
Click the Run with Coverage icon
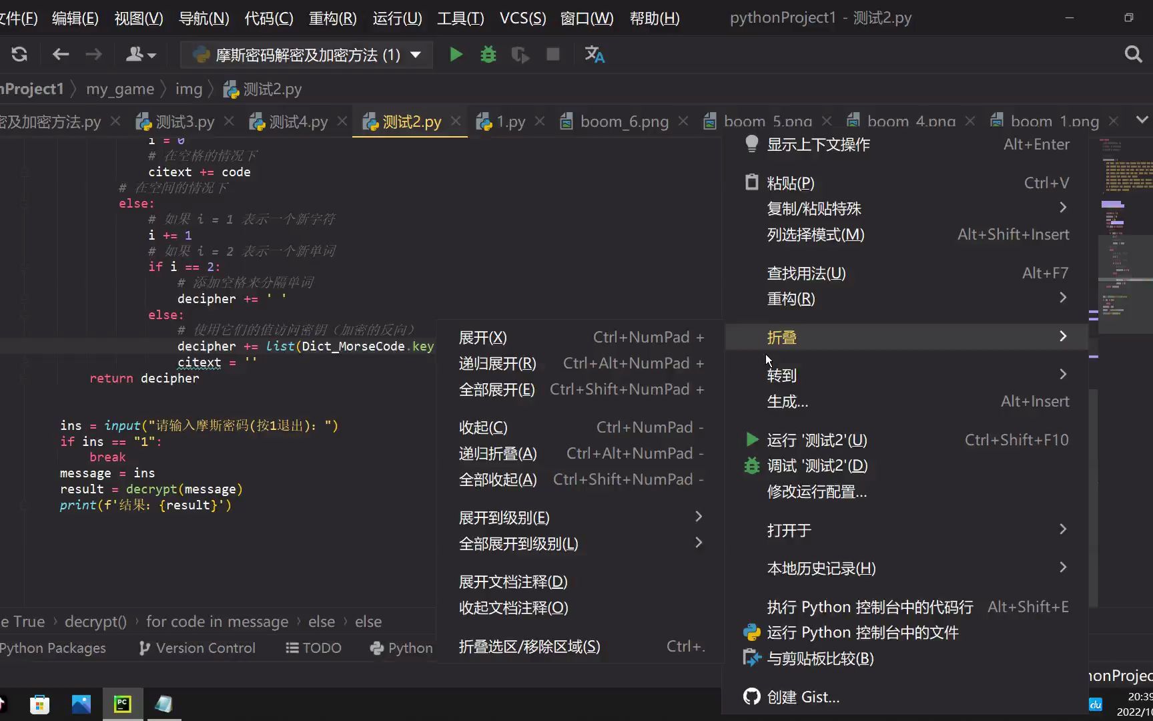[x=520, y=55]
